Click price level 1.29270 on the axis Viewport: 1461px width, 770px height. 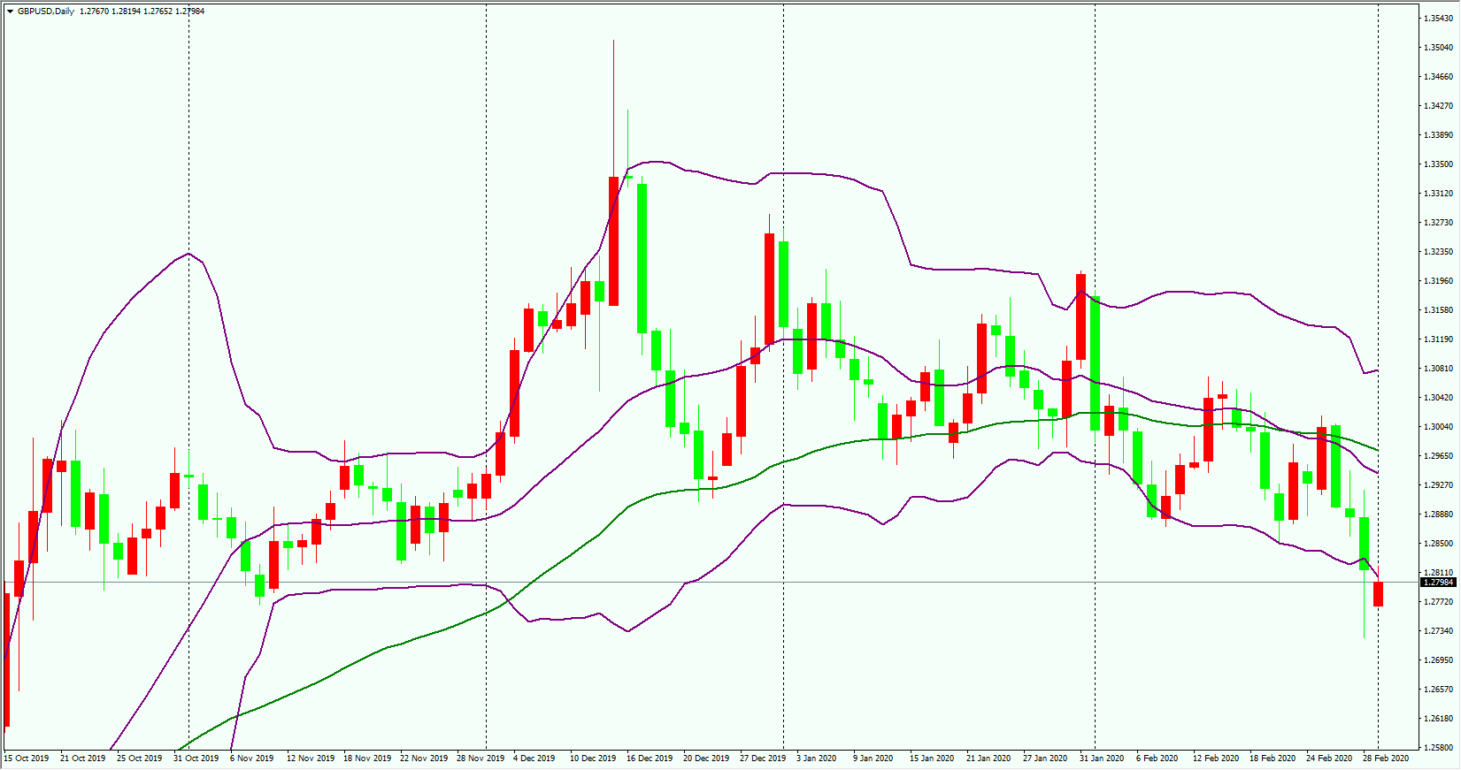[x=1438, y=485]
